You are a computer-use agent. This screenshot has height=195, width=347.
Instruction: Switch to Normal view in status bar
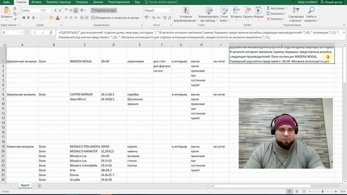coord(289,191)
